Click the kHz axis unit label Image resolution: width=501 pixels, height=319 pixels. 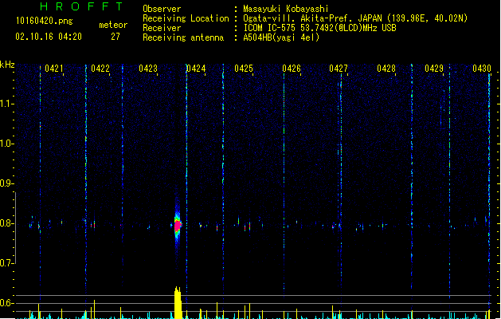click(x=7, y=65)
